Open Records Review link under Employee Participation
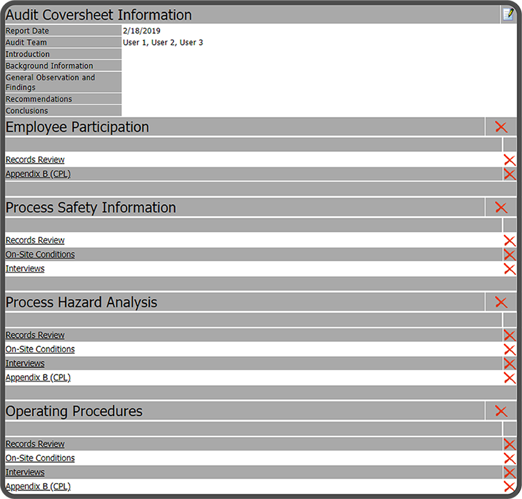The width and height of the screenshot is (522, 499). coord(35,160)
